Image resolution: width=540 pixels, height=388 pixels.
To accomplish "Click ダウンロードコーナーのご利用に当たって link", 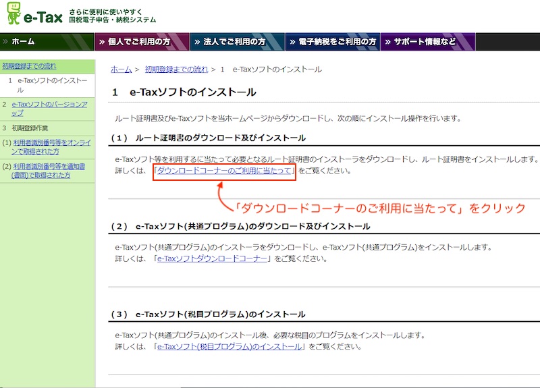I will (224, 171).
